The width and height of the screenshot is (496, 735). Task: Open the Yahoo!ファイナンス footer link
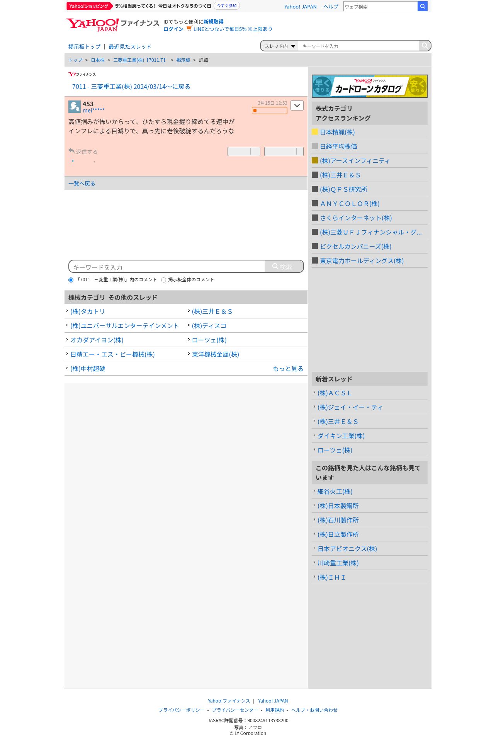click(x=229, y=701)
